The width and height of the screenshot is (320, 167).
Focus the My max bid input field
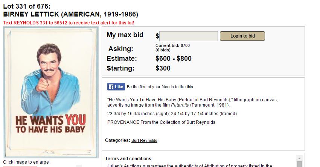click(x=189, y=36)
